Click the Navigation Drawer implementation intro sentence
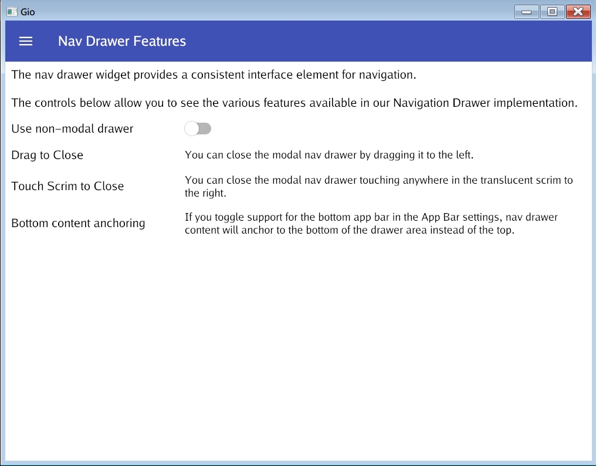Viewport: 596px width, 466px height. point(294,103)
